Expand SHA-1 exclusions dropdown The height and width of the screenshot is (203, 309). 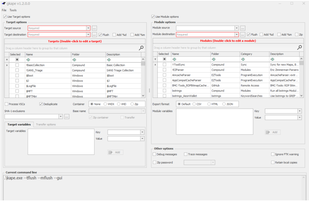point(61,117)
